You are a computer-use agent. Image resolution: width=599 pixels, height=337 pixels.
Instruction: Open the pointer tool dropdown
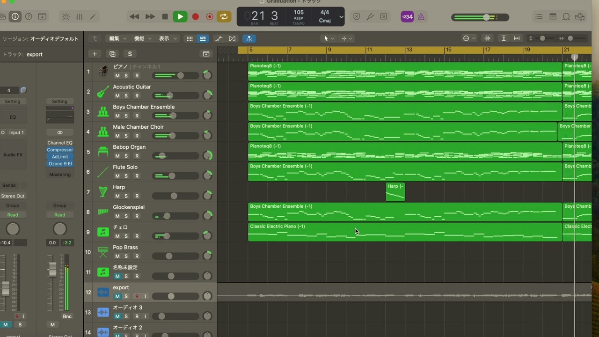[329, 38]
